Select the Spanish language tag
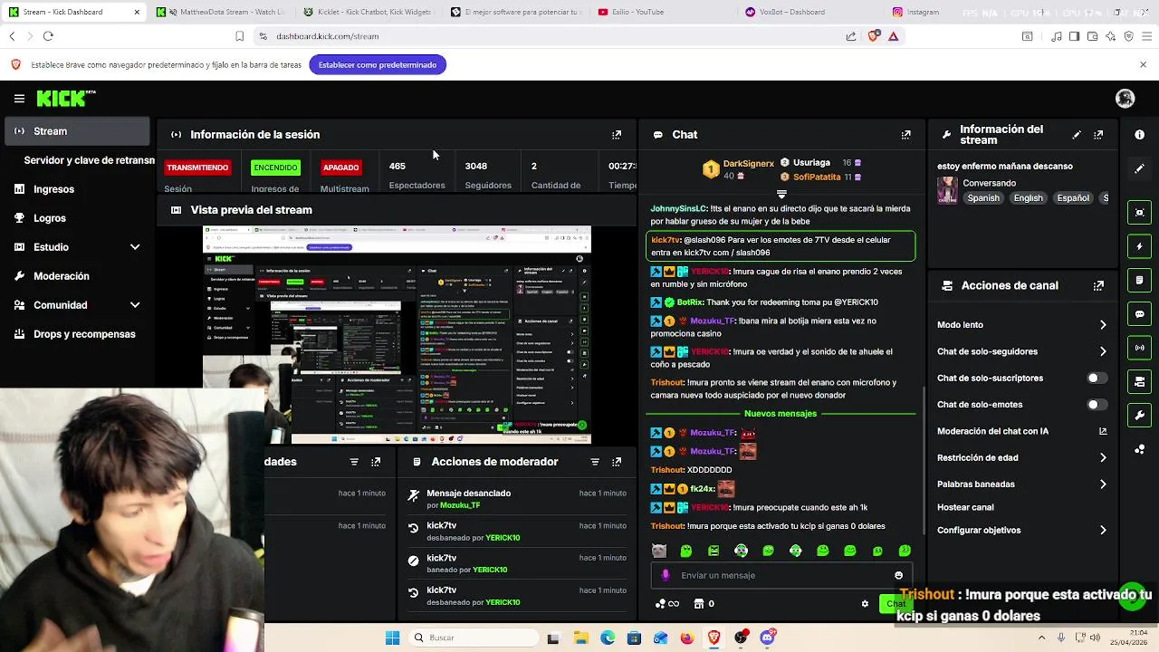Viewport: 1159px width, 652px height. click(982, 198)
